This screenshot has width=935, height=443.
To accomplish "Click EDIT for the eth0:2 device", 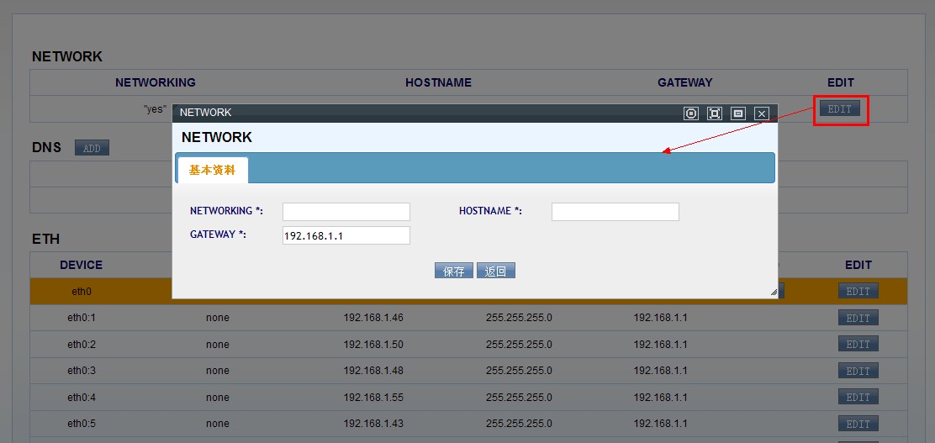I will coord(858,344).
